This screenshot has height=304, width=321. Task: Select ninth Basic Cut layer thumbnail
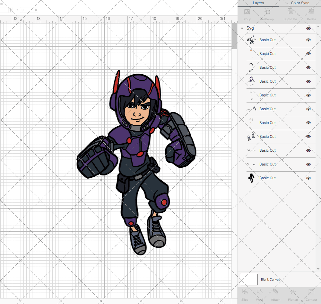click(251, 150)
